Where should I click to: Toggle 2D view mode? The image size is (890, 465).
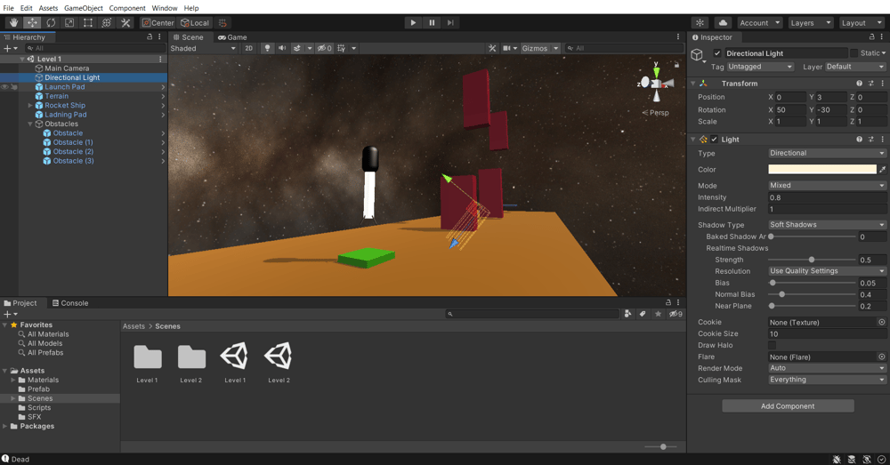[248, 48]
